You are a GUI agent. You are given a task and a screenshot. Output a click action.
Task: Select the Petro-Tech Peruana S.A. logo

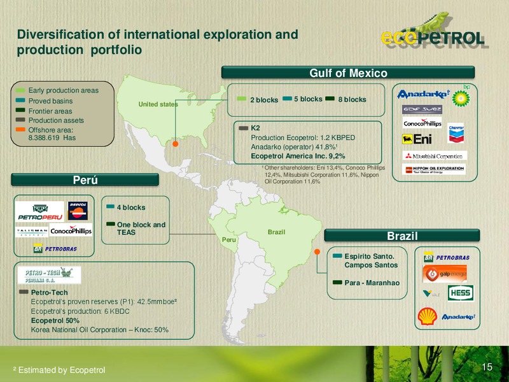(x=50, y=275)
